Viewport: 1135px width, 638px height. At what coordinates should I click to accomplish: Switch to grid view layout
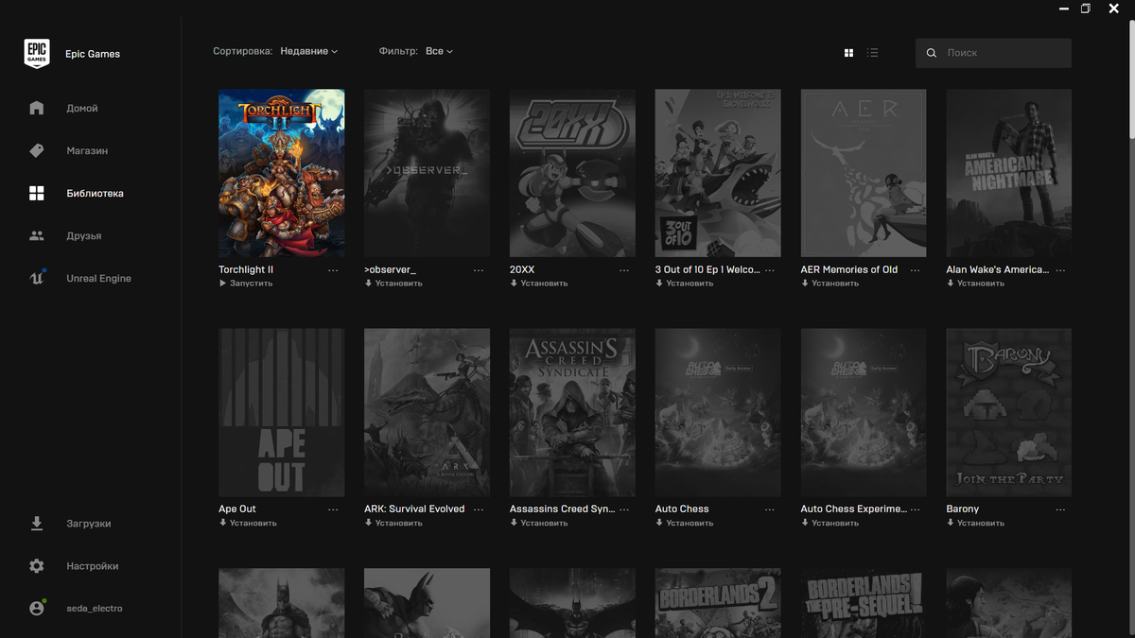coord(848,53)
